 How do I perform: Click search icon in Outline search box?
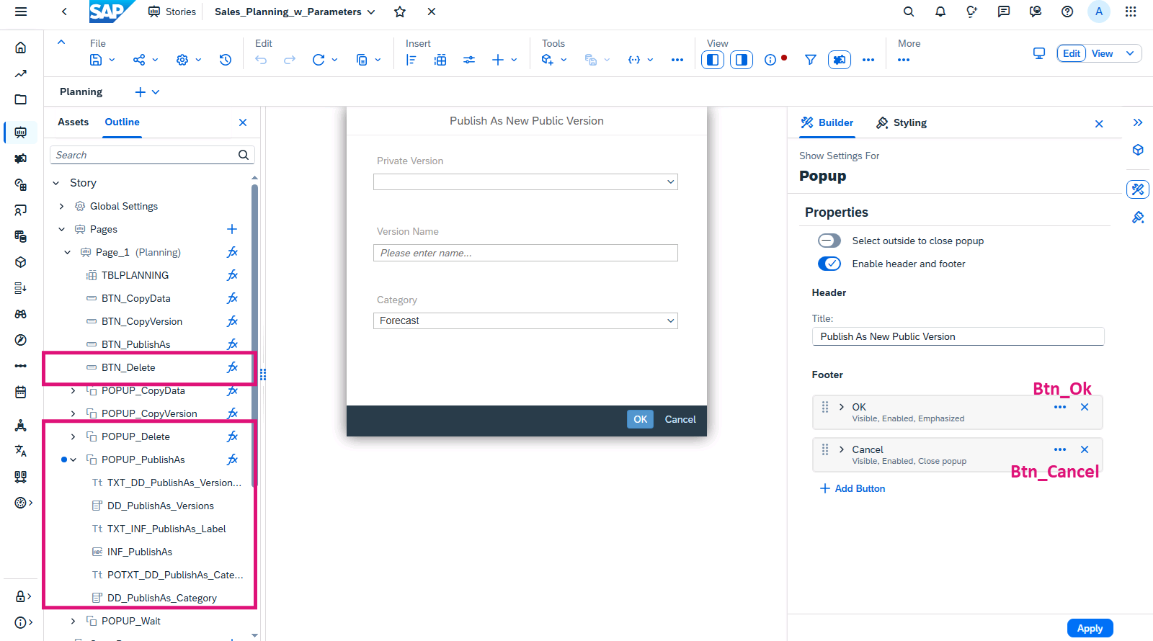(x=244, y=155)
